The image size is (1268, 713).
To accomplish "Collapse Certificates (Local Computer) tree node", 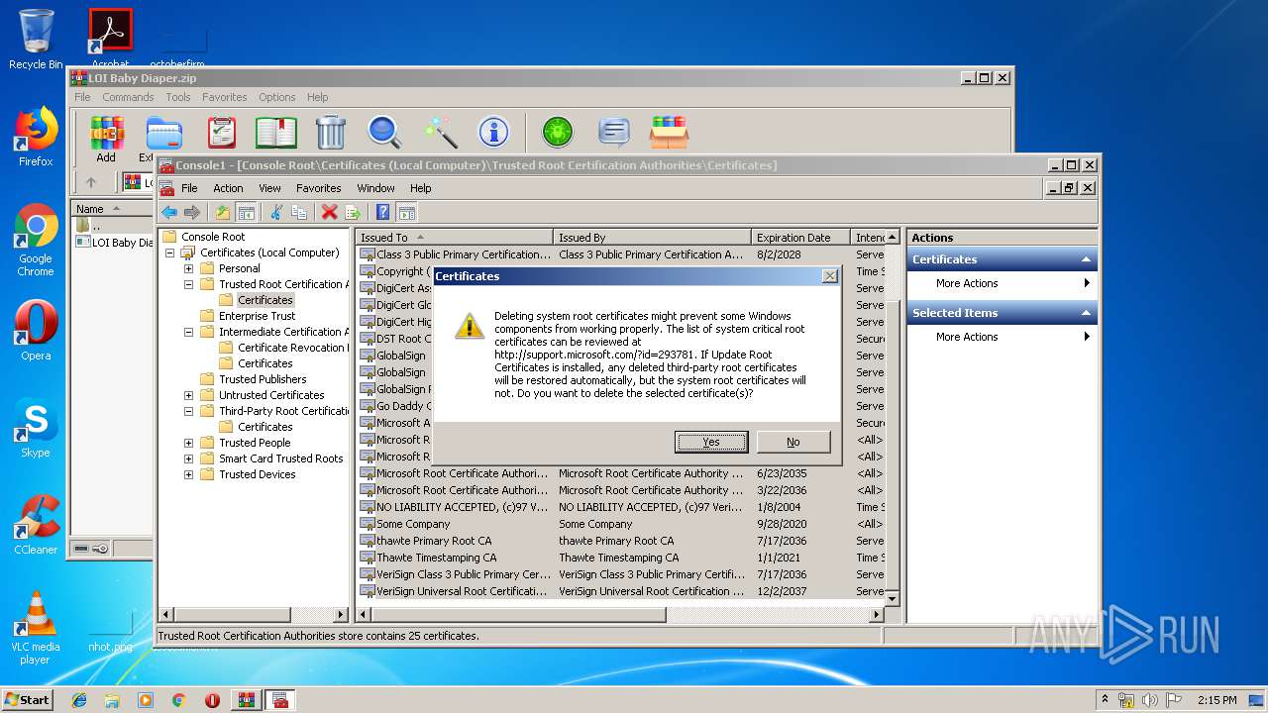I will tap(169, 253).
